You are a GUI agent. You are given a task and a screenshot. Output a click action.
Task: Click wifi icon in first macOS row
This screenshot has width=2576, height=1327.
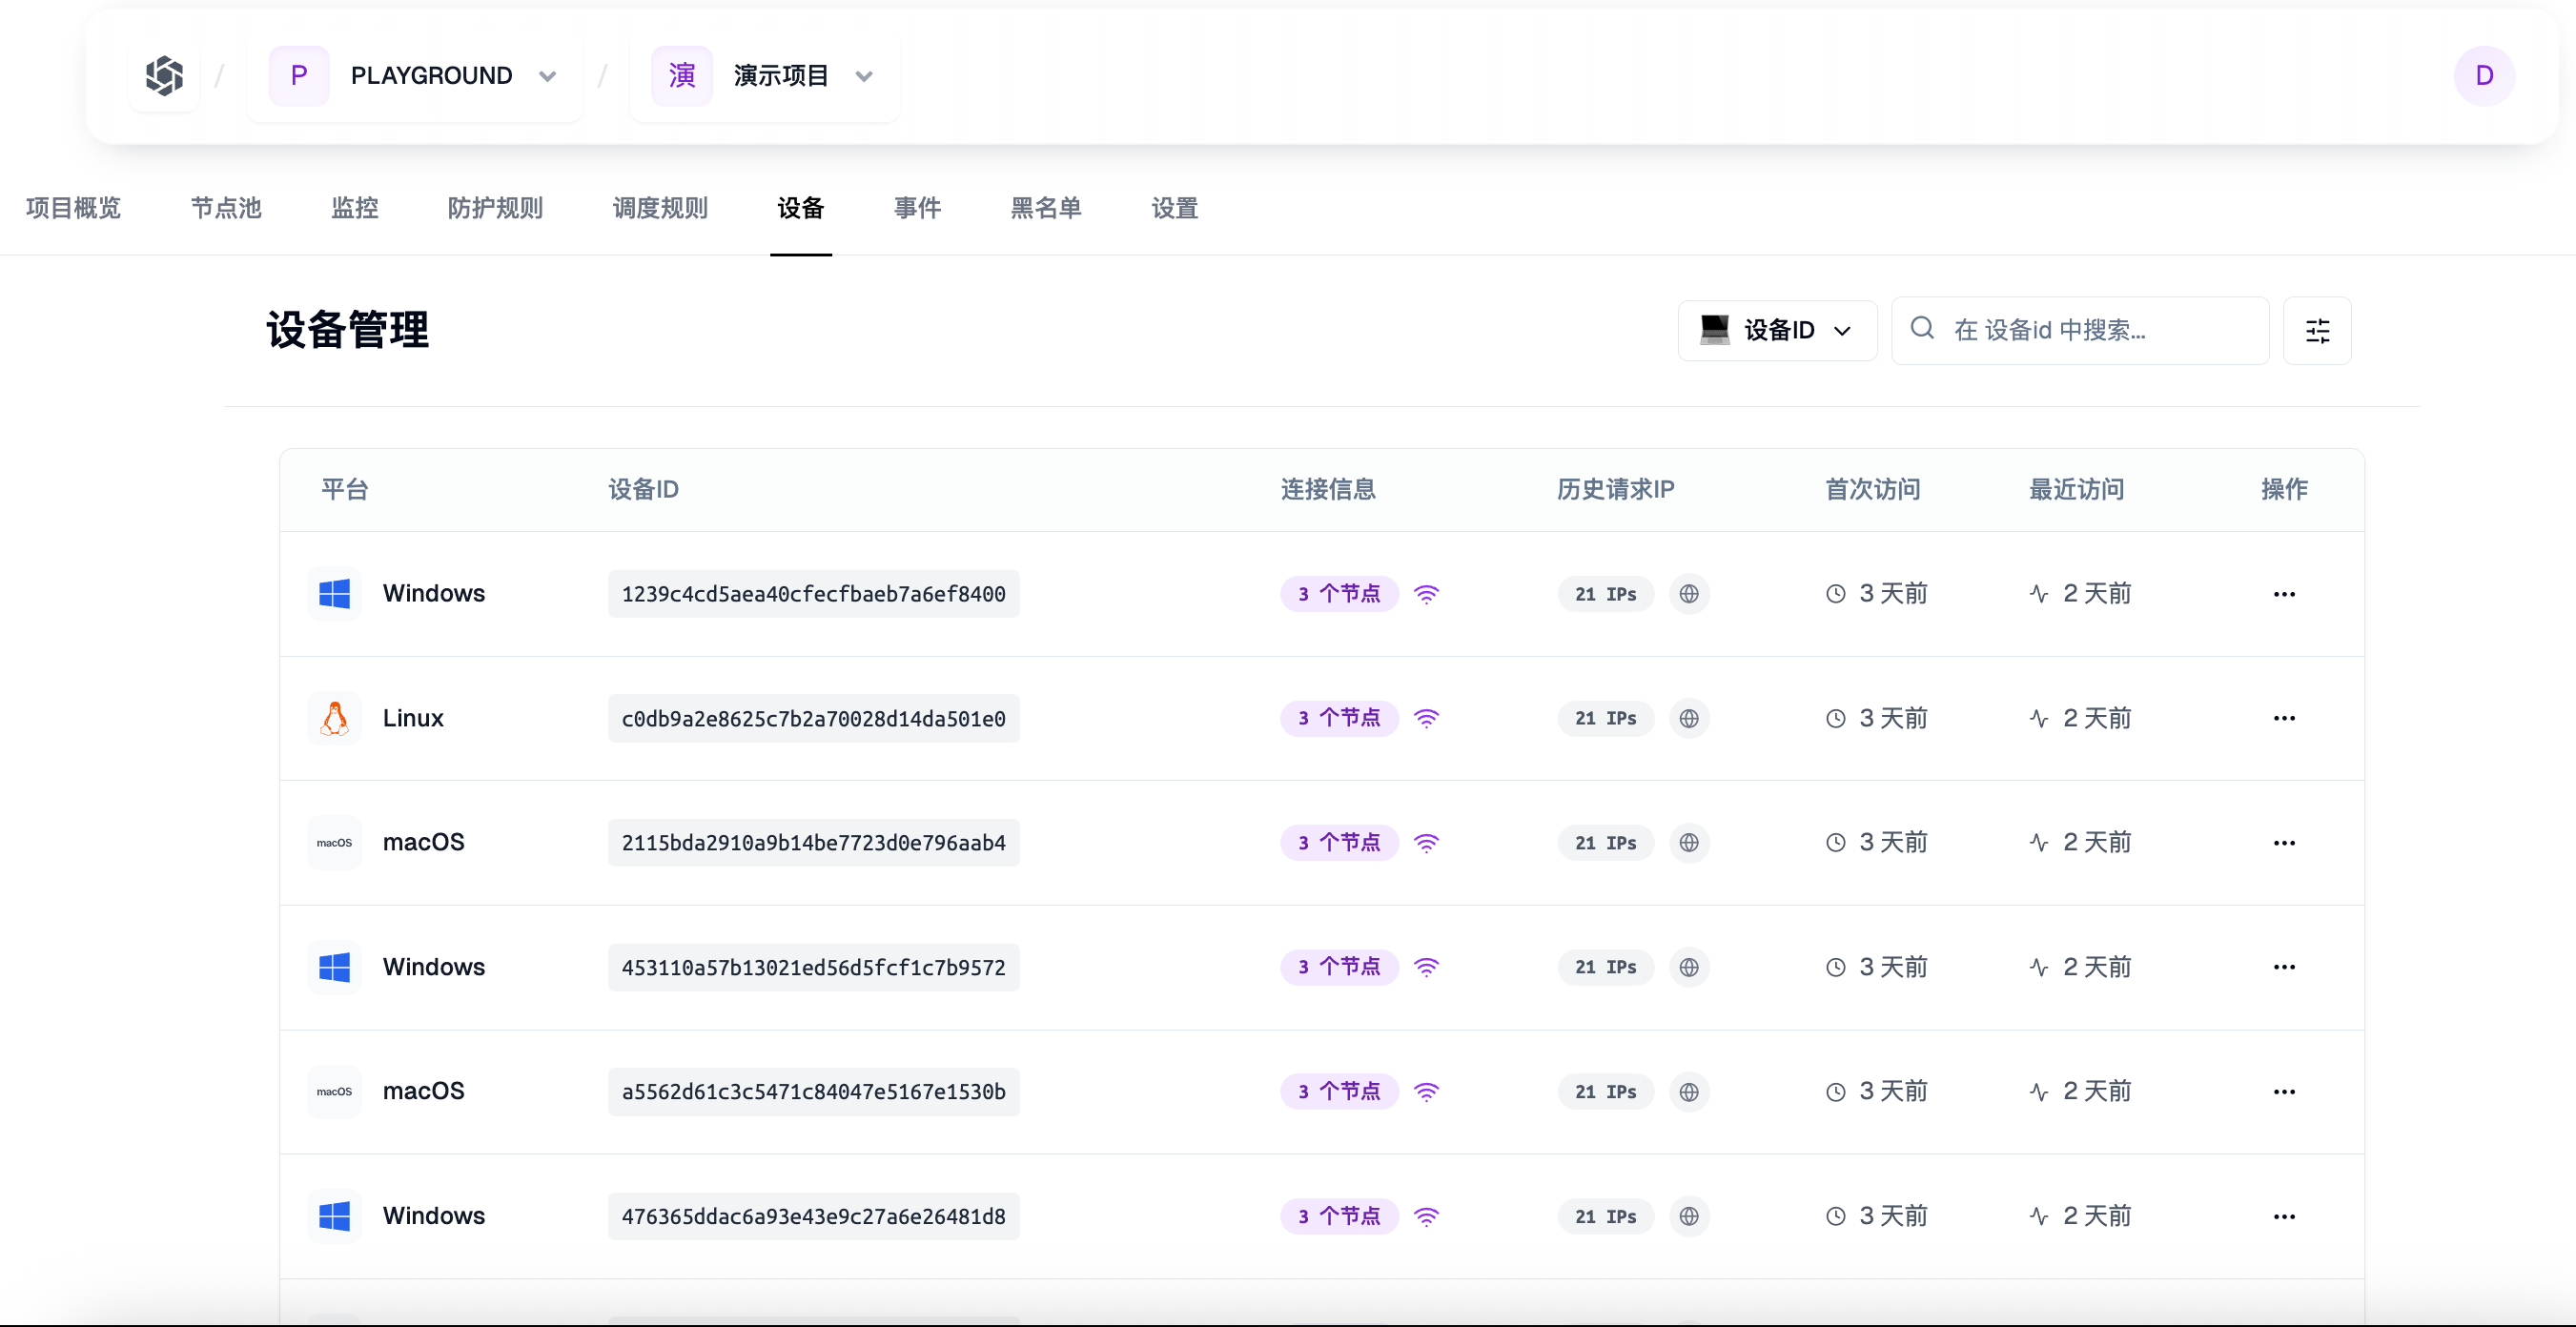[1426, 843]
